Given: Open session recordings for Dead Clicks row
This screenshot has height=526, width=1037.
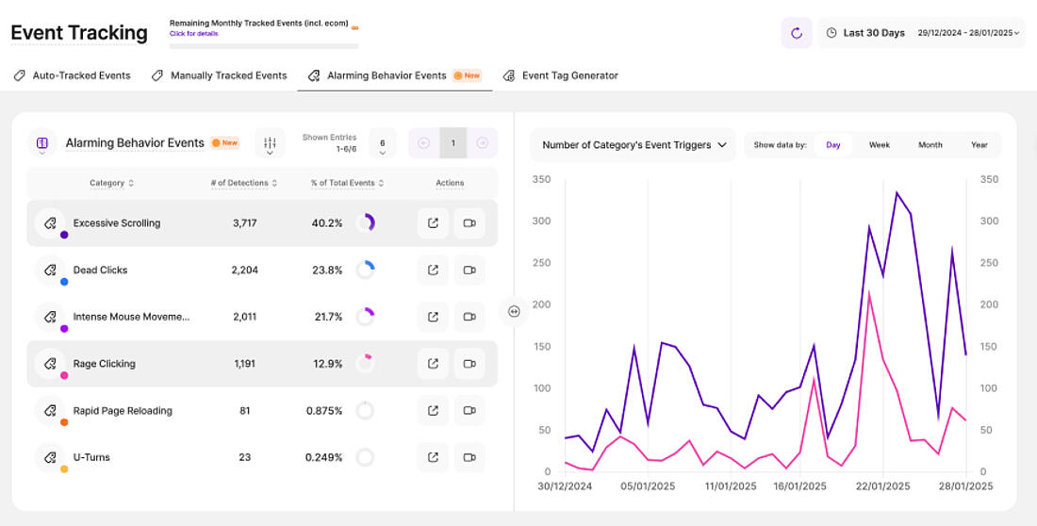Looking at the screenshot, I should click(x=469, y=270).
